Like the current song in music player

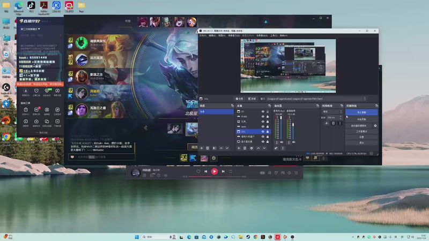point(198,171)
